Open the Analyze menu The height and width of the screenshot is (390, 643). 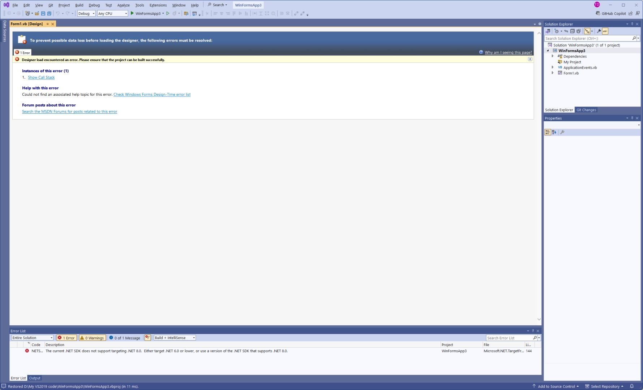(x=123, y=5)
